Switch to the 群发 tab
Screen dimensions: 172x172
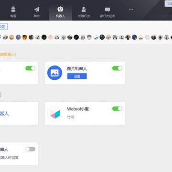[x=37, y=11]
